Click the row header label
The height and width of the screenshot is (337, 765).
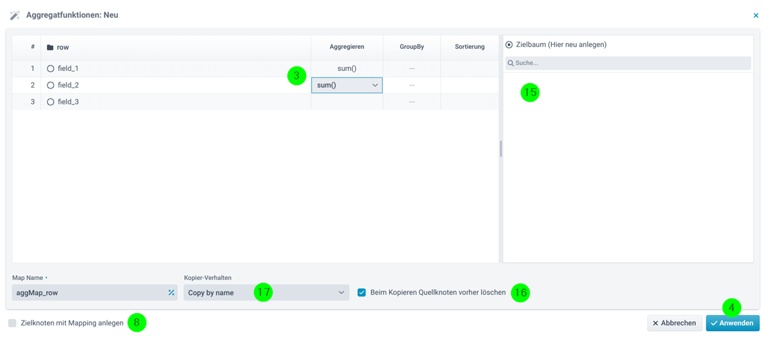click(x=63, y=47)
